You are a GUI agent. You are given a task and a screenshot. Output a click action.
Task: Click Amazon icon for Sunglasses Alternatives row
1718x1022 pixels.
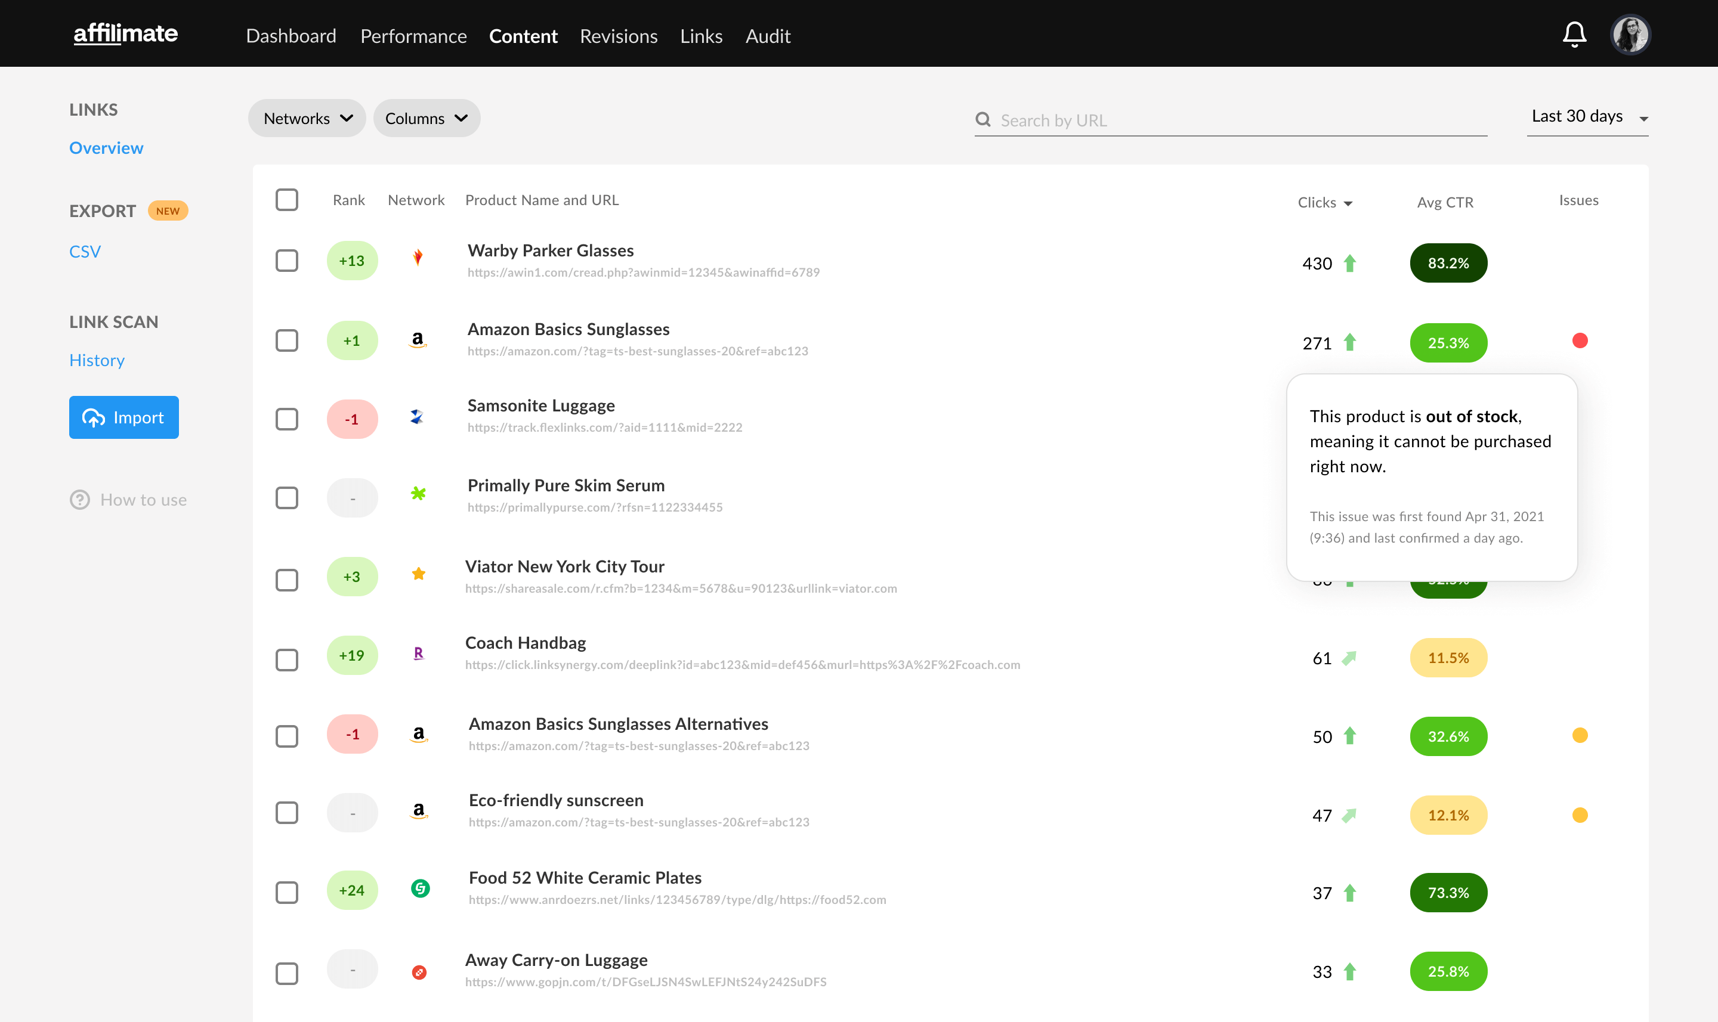(419, 734)
